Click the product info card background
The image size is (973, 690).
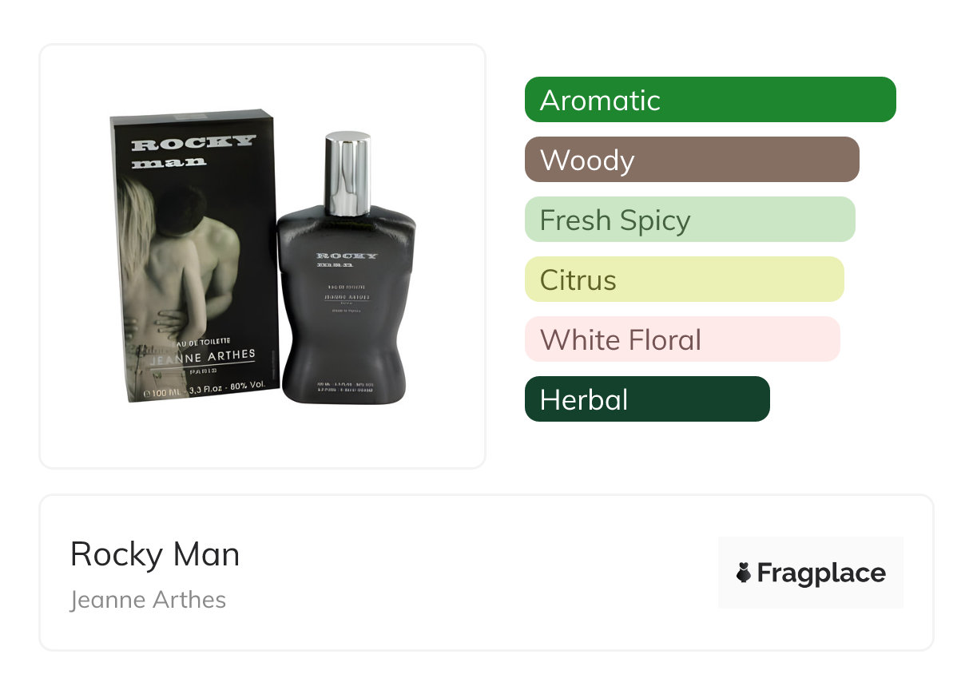[486, 573]
